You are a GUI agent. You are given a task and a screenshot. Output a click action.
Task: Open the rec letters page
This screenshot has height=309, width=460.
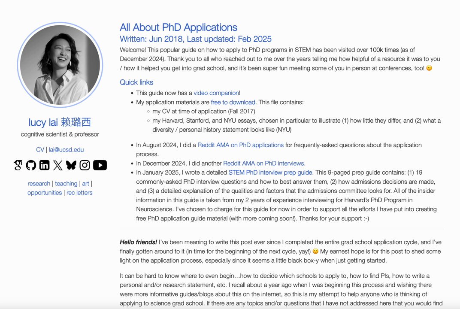coord(79,193)
